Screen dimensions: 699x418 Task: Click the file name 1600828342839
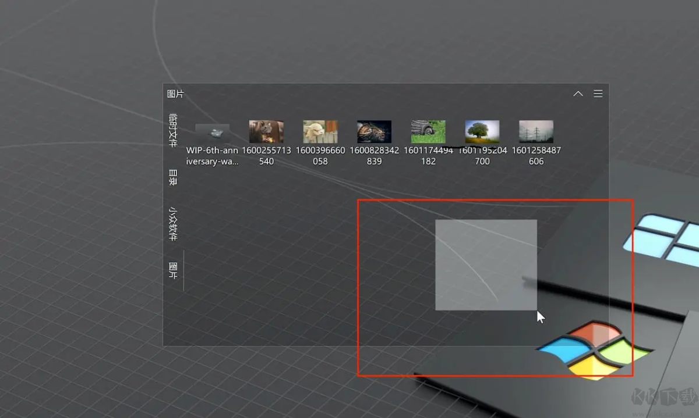[x=374, y=156]
